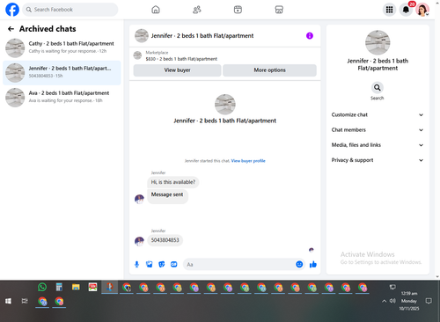Screen dimensions: 440x322
Task: Click the taskbar volume icon
Action: click(392, 301)
